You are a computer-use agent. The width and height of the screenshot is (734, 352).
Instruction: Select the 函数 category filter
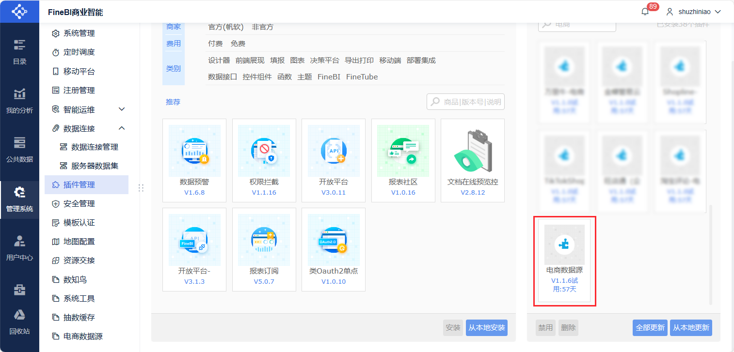tap(285, 77)
